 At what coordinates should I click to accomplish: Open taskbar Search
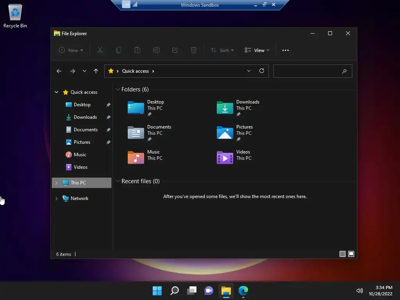[x=175, y=291]
